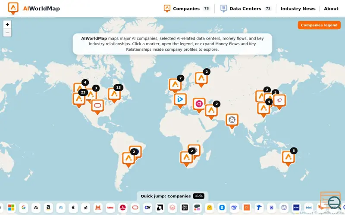The height and width of the screenshot is (215, 345).
Task: Click the blue arrow marker over Spain
Action: pyautogui.click(x=180, y=101)
